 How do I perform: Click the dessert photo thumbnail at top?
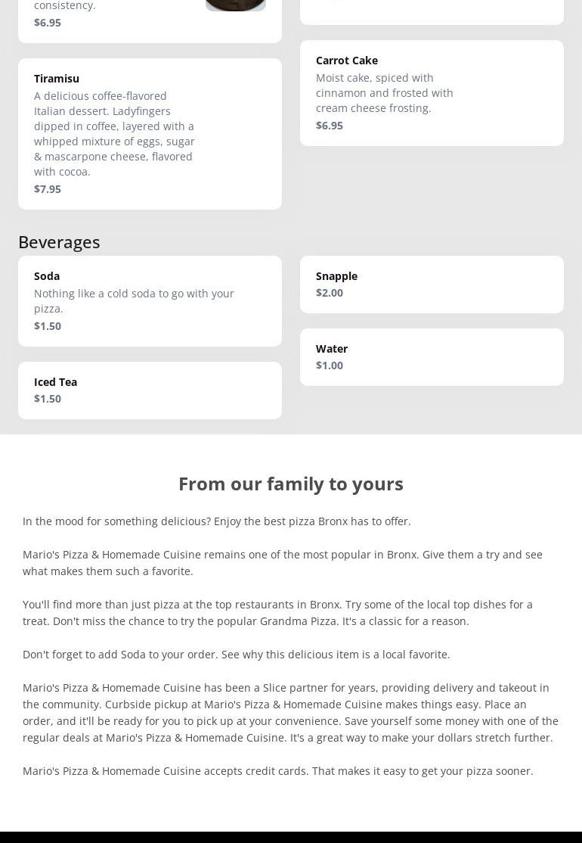235,5
